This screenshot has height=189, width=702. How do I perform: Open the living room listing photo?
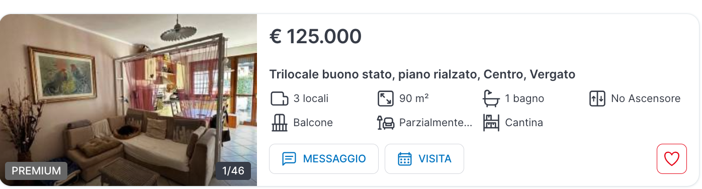coord(128,100)
